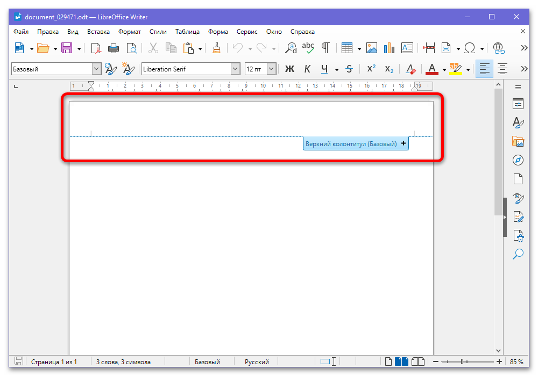
Task: Click the 85 % zoom level
Action: click(x=516, y=361)
